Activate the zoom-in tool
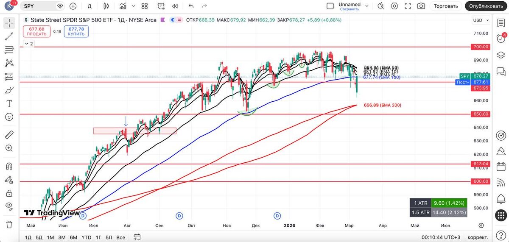This screenshot has height=242, width=509. (9, 148)
